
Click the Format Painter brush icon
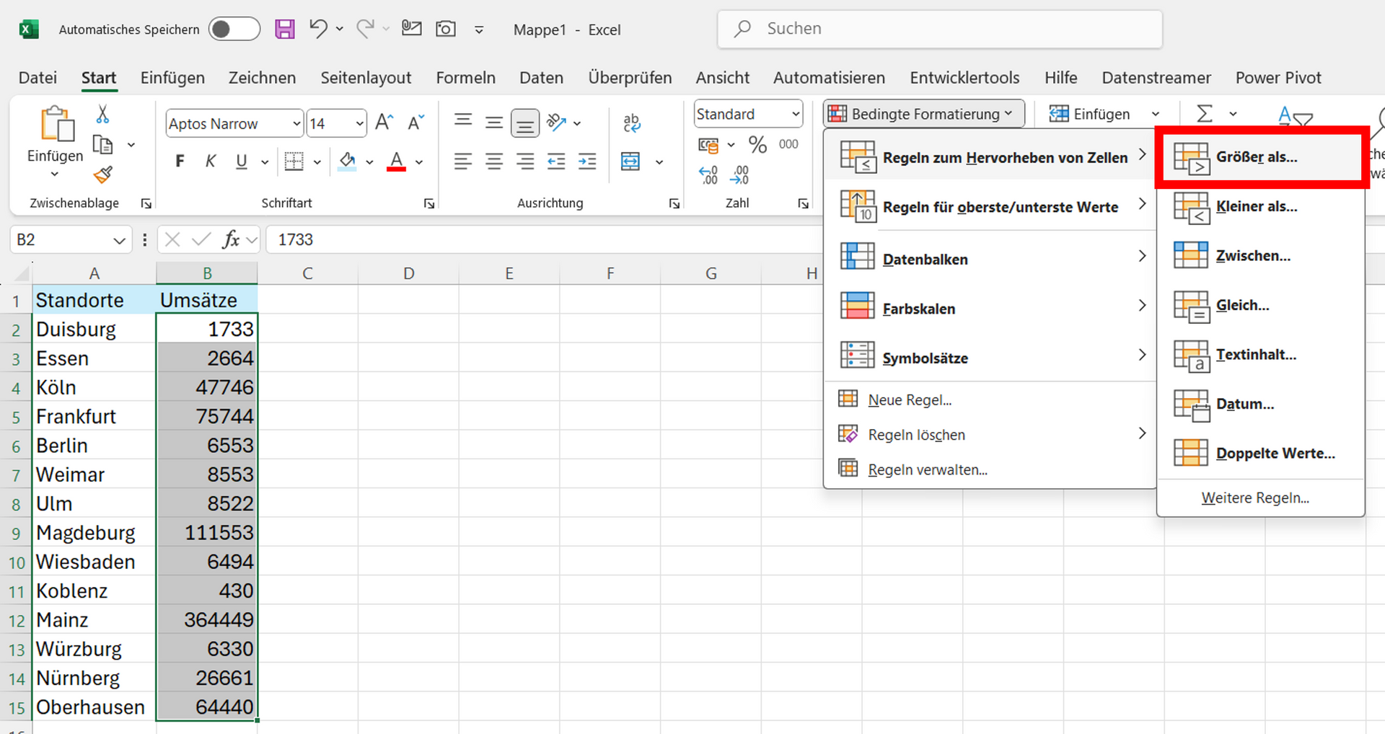[x=103, y=174]
